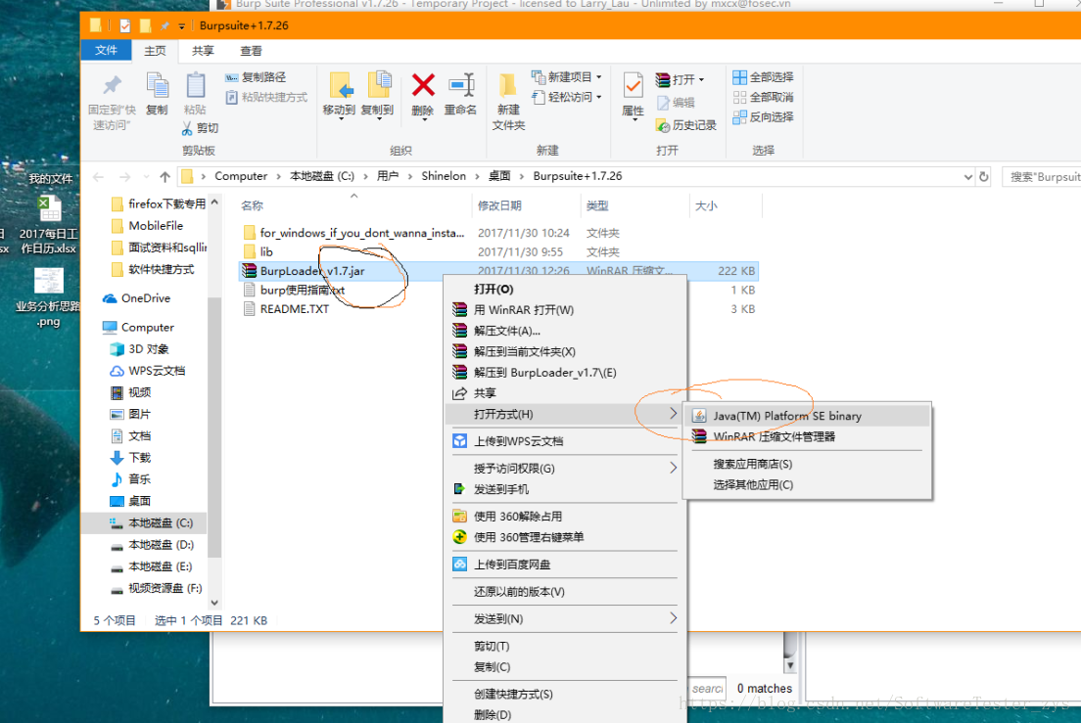Switch to the Home (主页) ribbon tab
Viewport: 1081px width, 723px height.
(x=155, y=50)
